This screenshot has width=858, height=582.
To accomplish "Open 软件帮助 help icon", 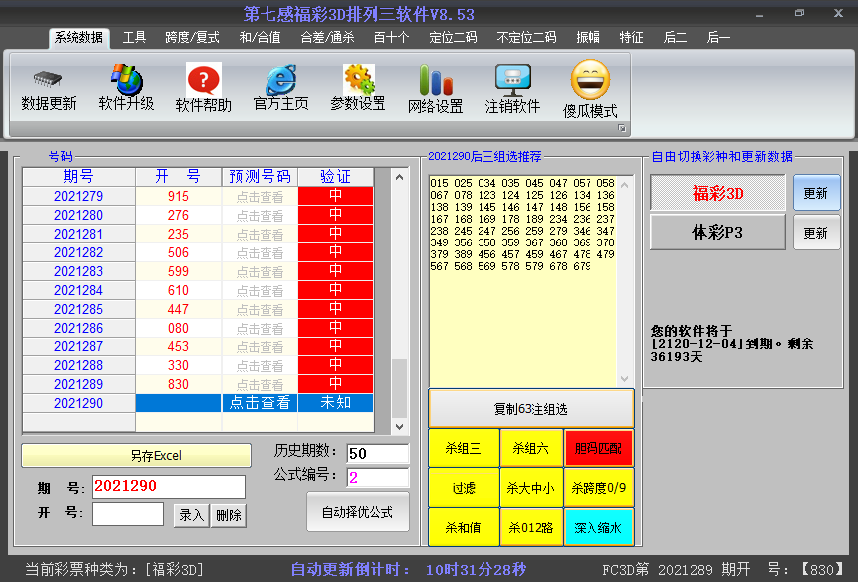I will pos(204,79).
